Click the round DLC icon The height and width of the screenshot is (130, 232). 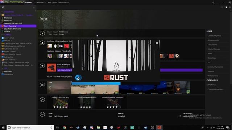42,114
